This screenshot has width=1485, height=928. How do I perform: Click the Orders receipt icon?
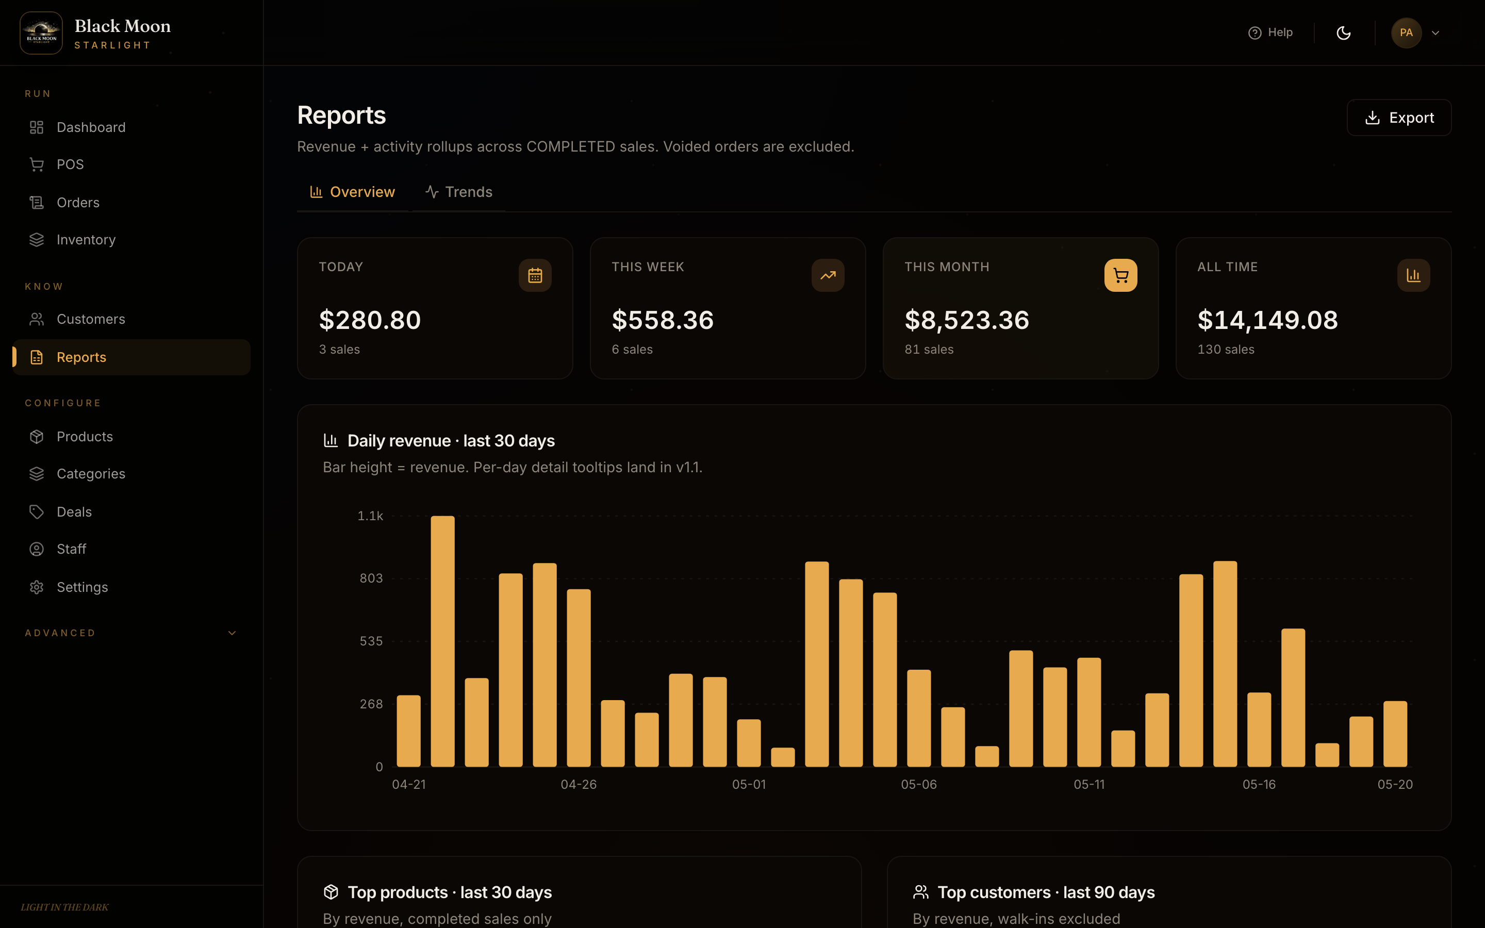[37, 202]
